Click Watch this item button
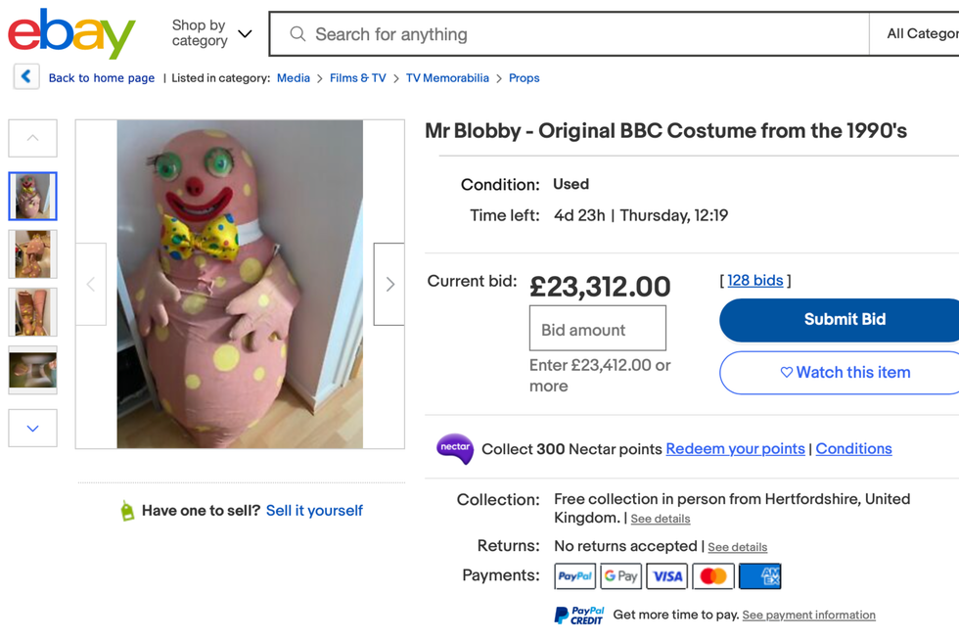This screenshot has height=639, width=959. coord(845,372)
